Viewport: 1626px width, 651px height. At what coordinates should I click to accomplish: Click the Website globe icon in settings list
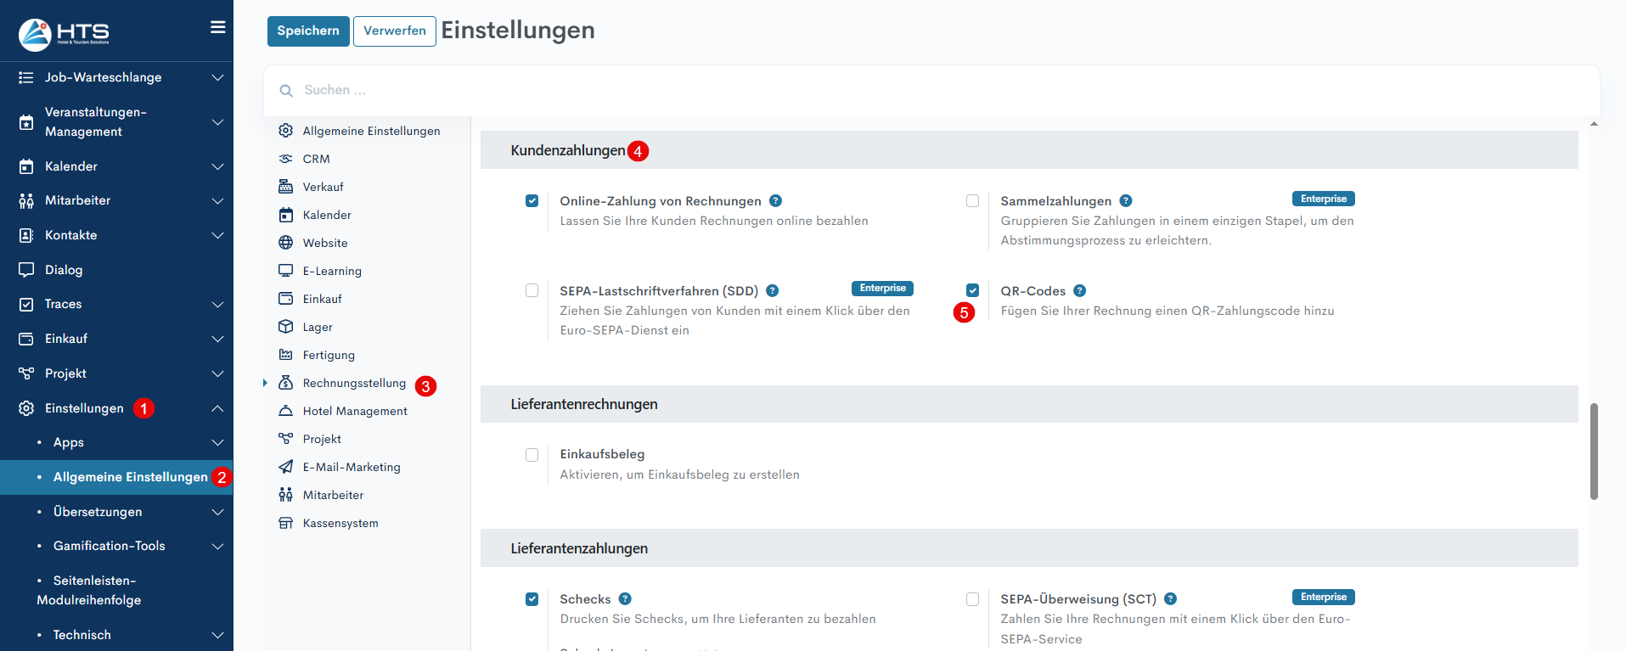point(286,243)
